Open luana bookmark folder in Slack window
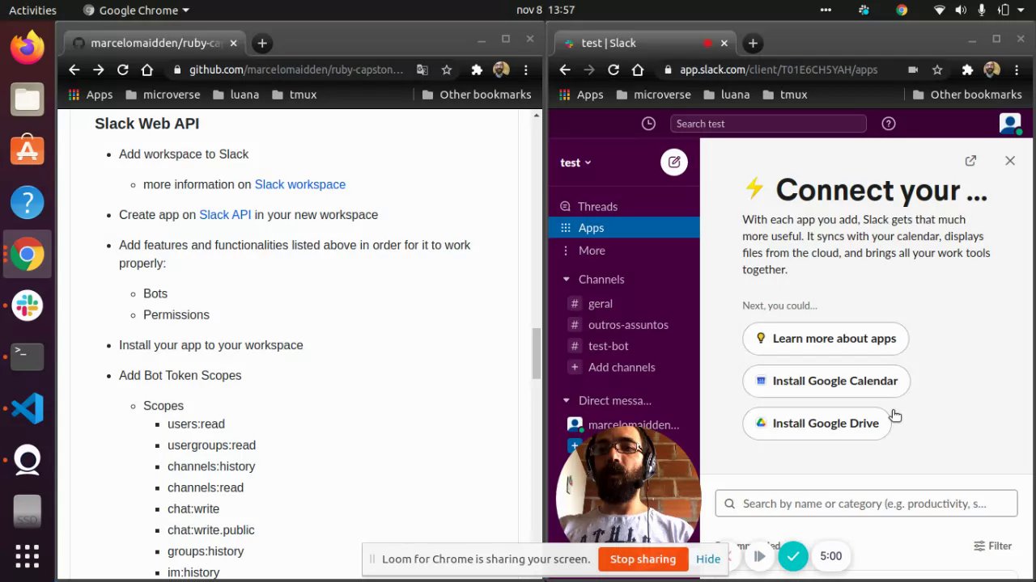This screenshot has height=582, width=1036. [x=727, y=95]
